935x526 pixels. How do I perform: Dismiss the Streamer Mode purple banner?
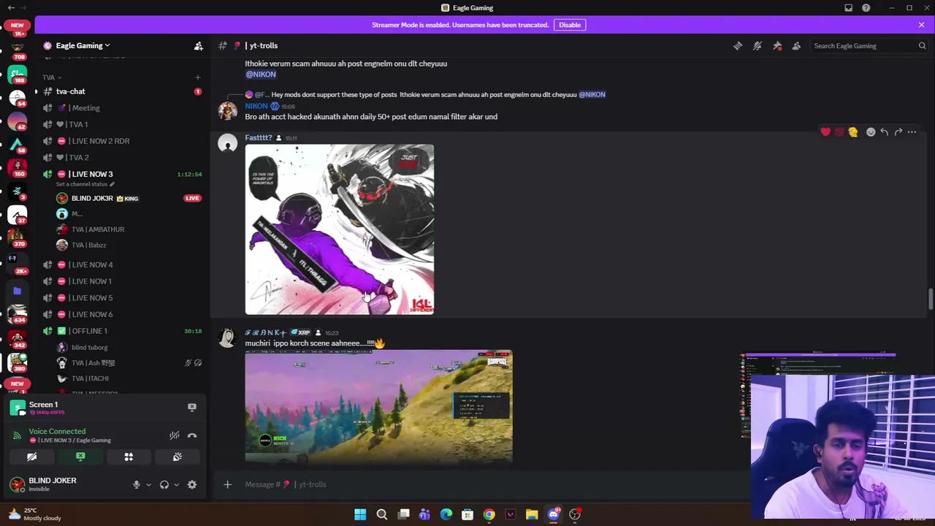[x=921, y=25]
